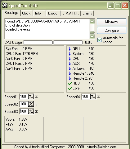Switch to the Readings tab
Screen dimensions: 130x149
11,13
